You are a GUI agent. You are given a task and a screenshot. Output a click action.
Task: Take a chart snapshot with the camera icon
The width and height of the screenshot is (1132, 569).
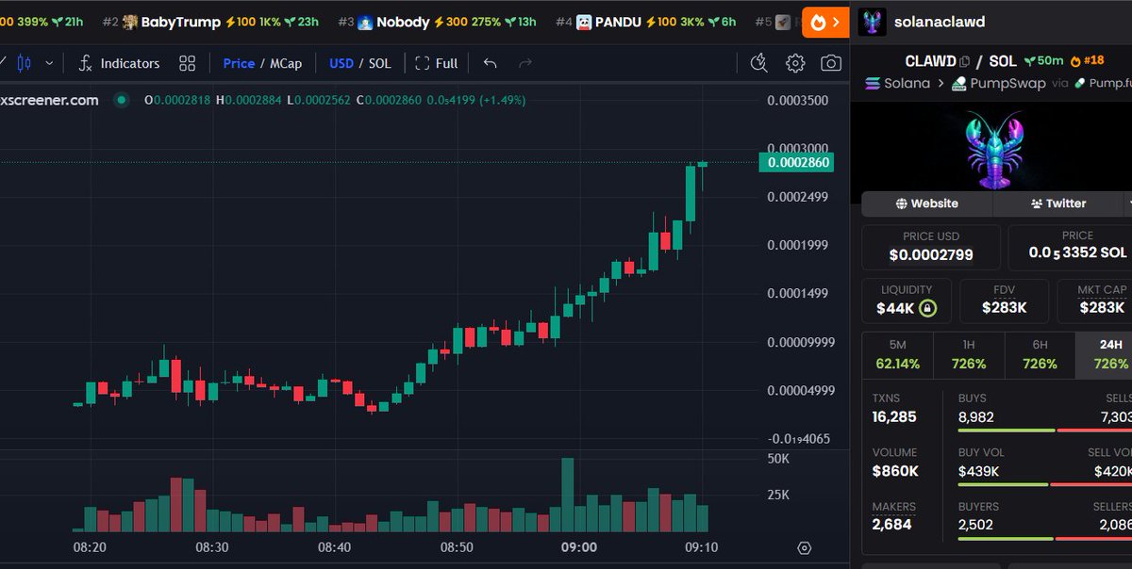coord(830,63)
